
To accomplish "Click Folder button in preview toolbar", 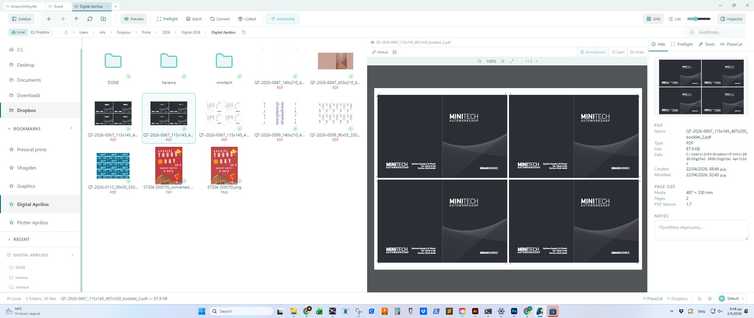I will 637,52.
